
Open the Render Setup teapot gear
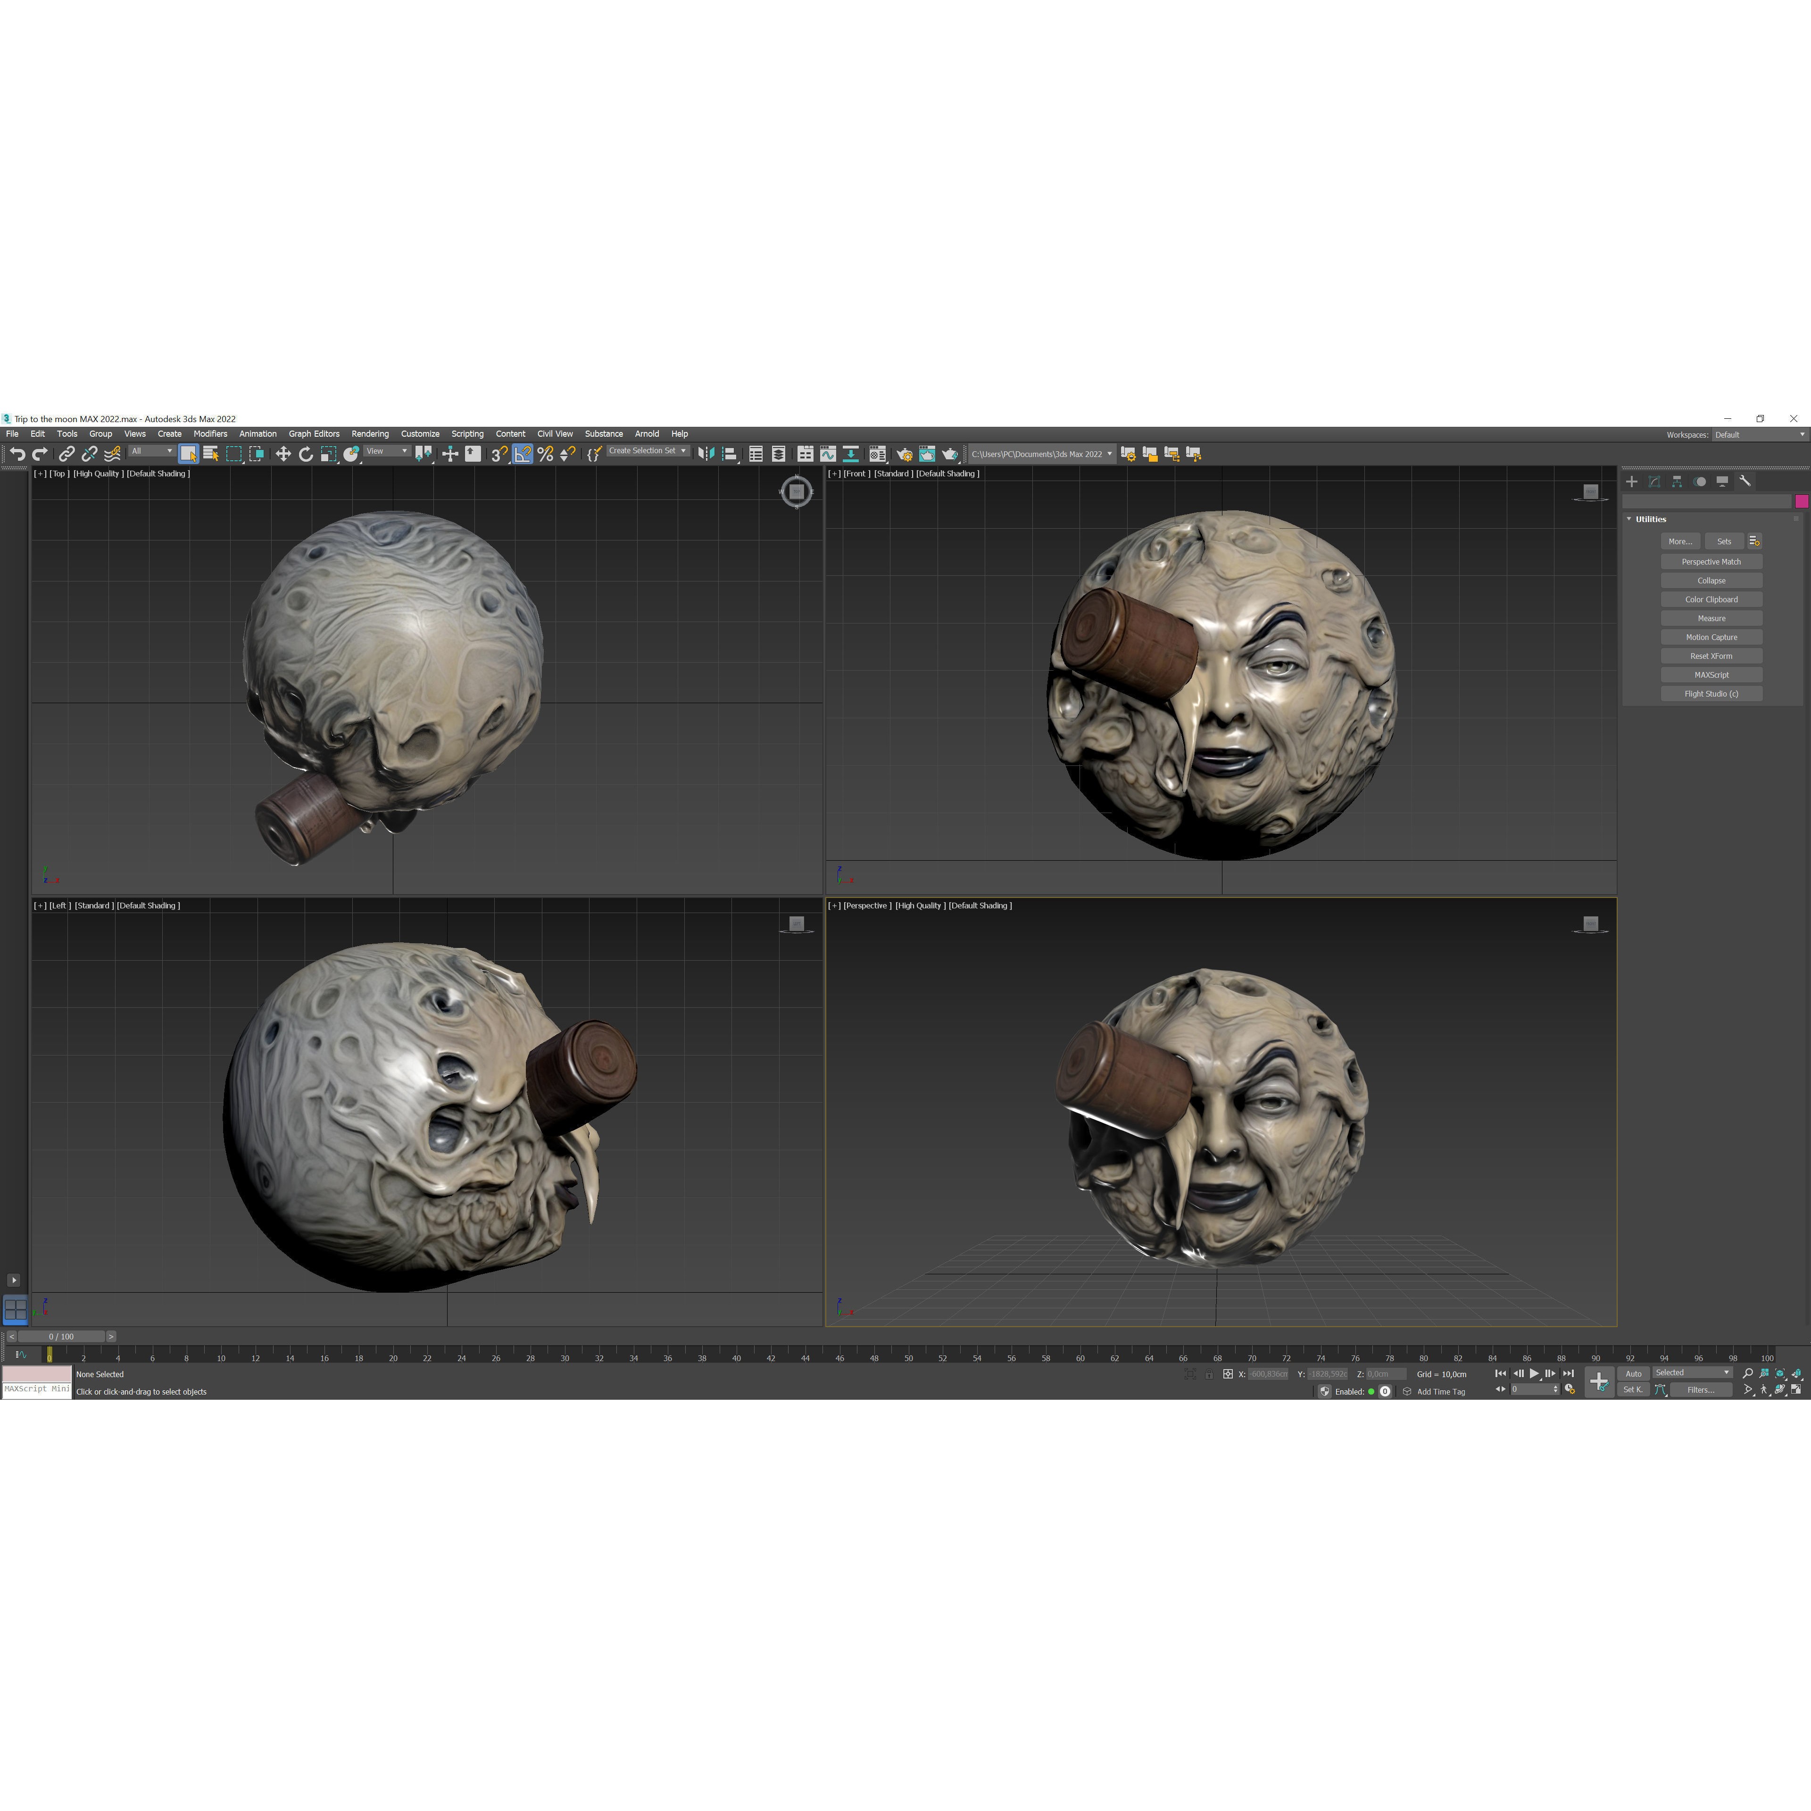(x=904, y=455)
